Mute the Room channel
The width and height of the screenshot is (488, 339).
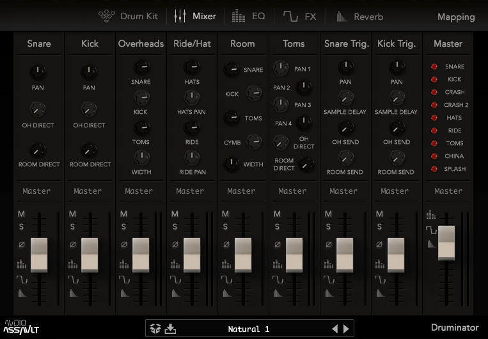click(225, 214)
